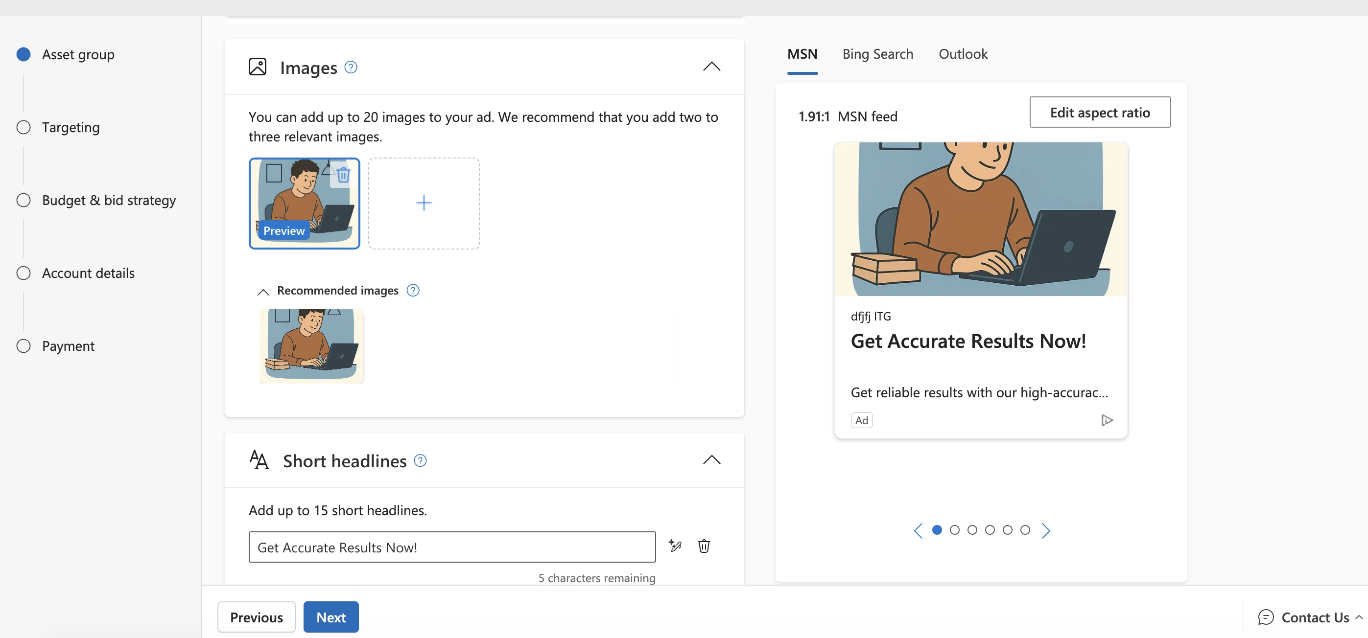Collapse the Images section
This screenshot has width=1368, height=638.
pyautogui.click(x=711, y=67)
